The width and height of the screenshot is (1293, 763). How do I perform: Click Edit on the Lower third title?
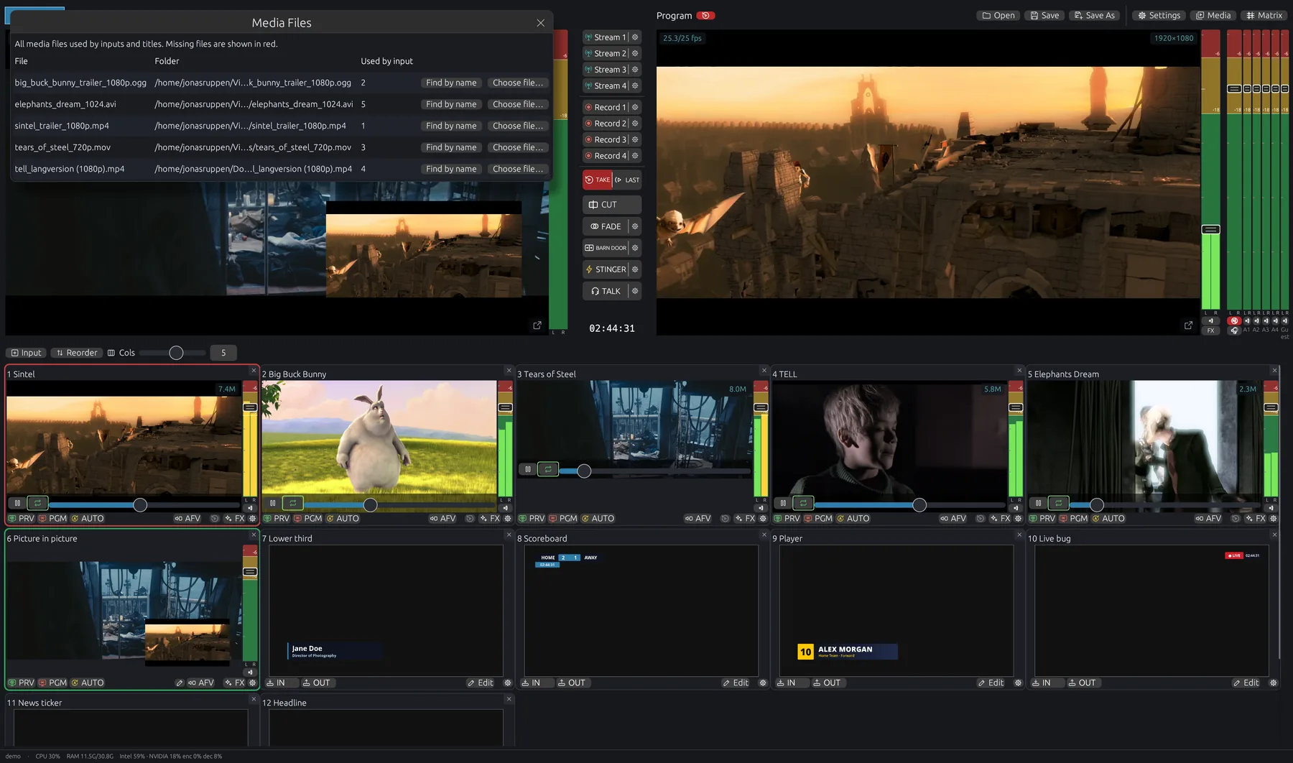pyautogui.click(x=481, y=683)
